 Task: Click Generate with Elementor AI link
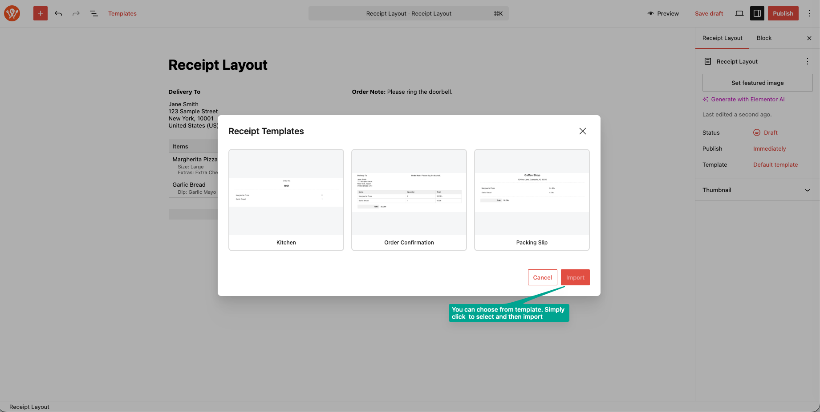point(744,100)
